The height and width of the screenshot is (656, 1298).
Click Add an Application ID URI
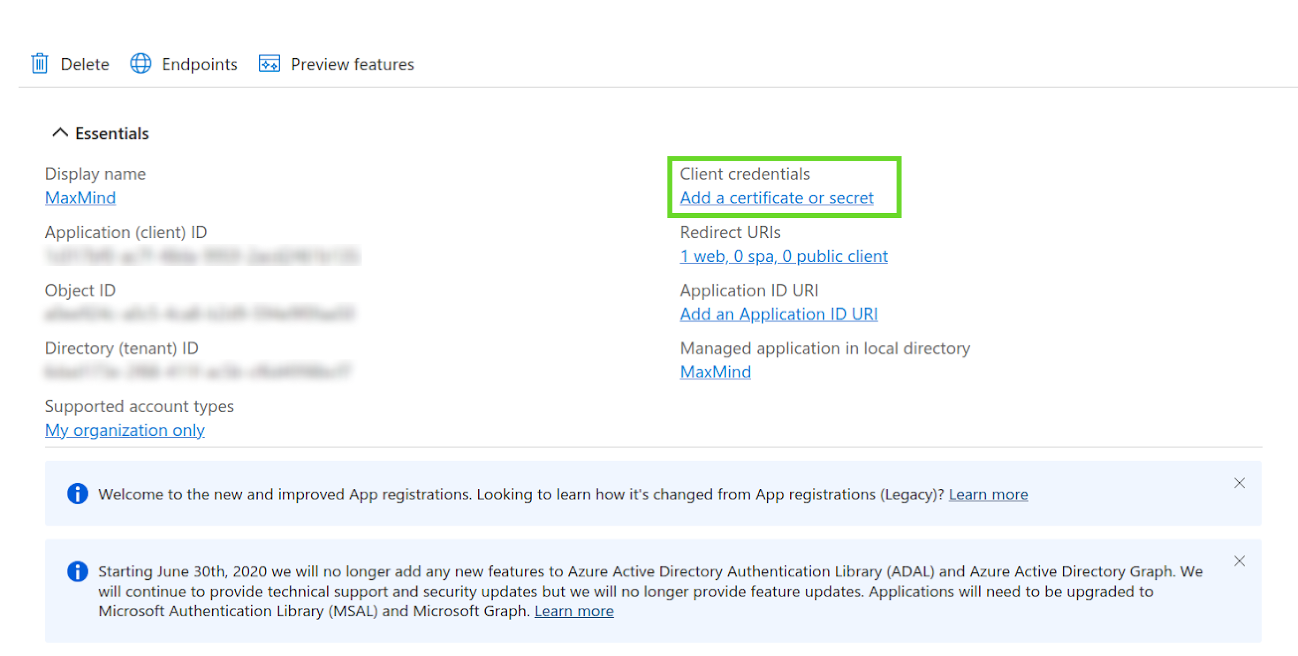pyautogui.click(x=779, y=314)
